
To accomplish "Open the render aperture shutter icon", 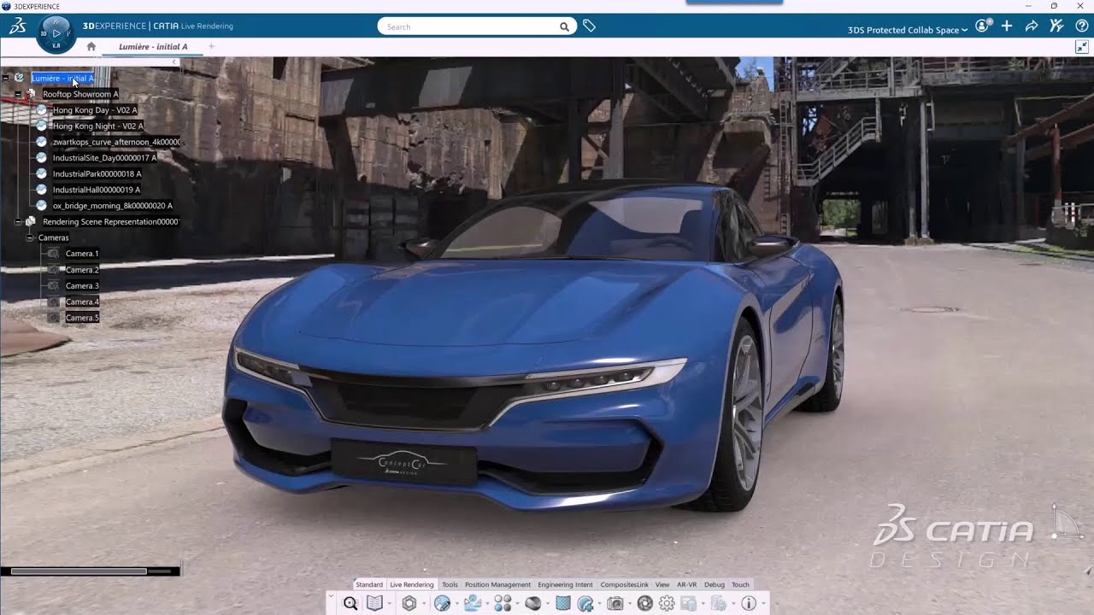I will (x=645, y=604).
